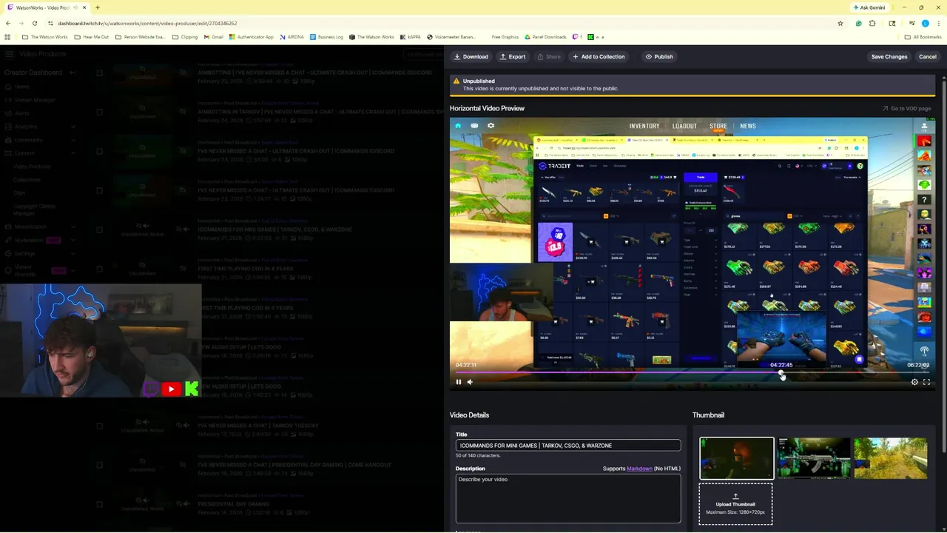Click the Export button

pyautogui.click(x=512, y=56)
